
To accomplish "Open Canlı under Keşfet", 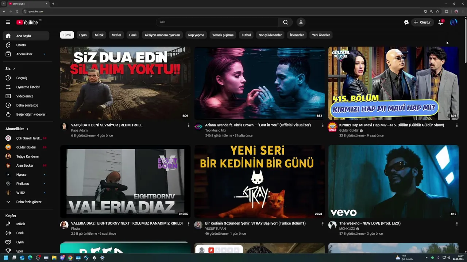I will coord(26,233).
